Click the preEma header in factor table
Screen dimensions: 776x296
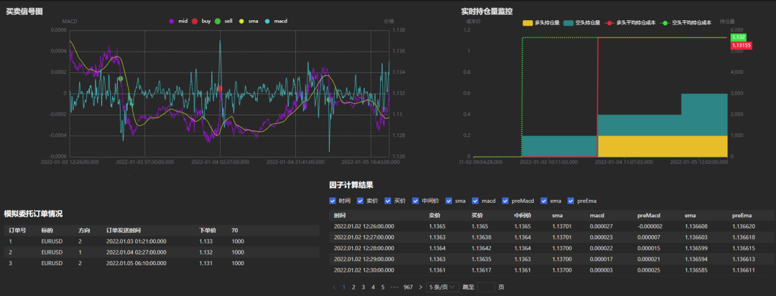[x=742, y=216]
